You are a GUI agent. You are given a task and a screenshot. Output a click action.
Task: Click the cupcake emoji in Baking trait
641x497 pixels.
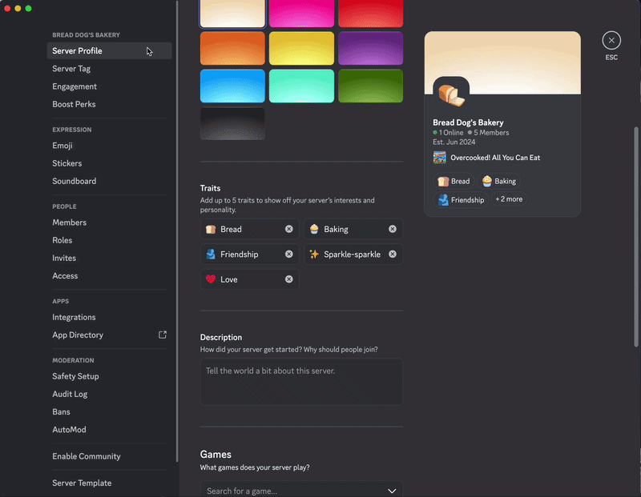(x=314, y=229)
